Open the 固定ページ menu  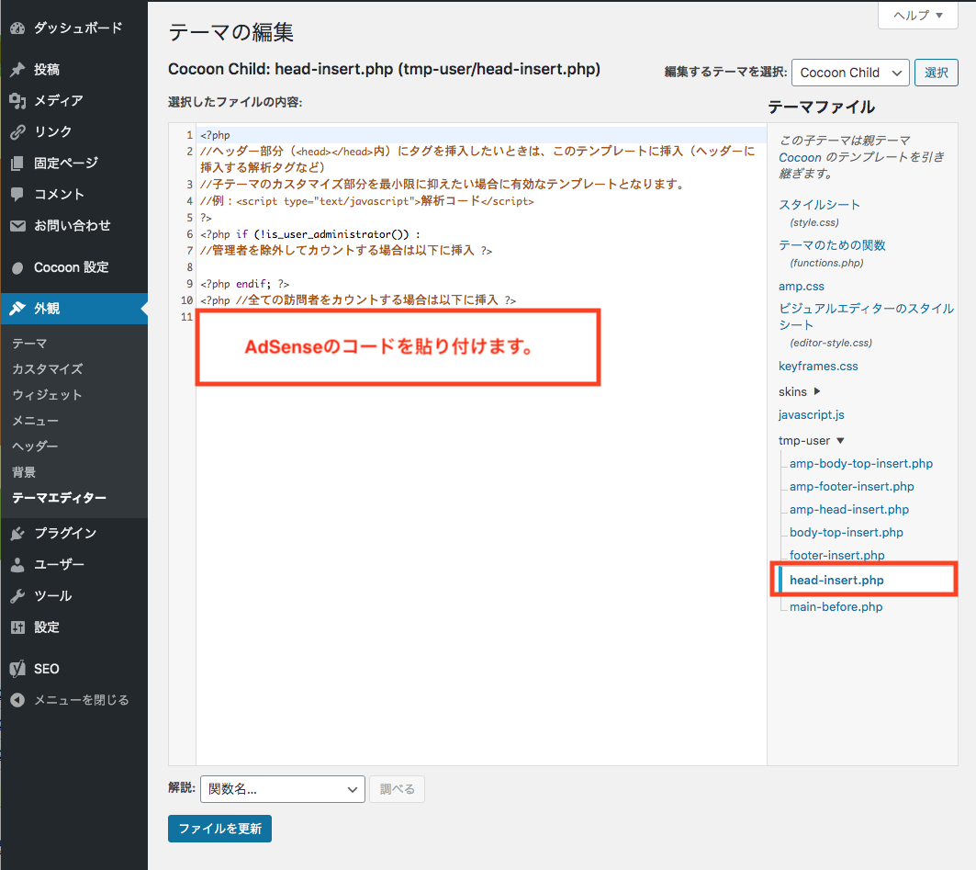click(66, 164)
